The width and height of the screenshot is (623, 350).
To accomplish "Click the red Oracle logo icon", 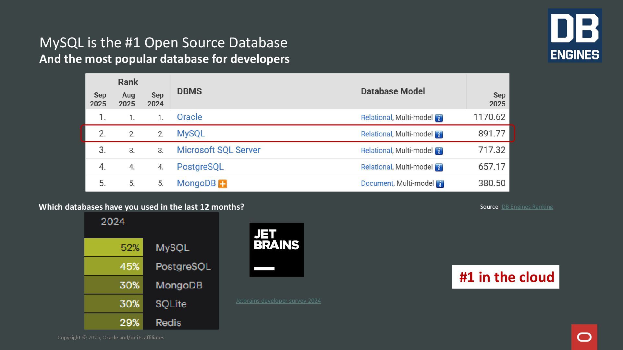I will pos(584,337).
